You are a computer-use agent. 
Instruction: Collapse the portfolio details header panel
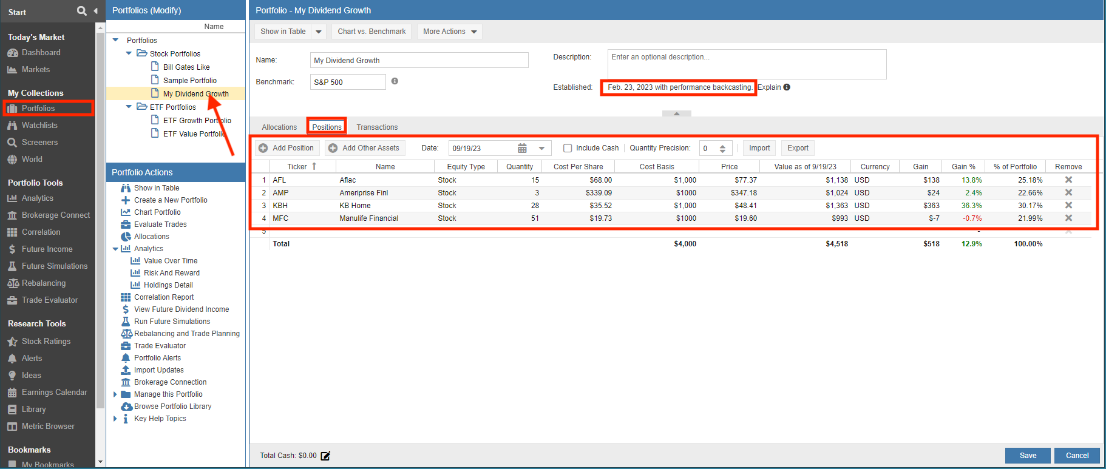pyautogui.click(x=676, y=113)
